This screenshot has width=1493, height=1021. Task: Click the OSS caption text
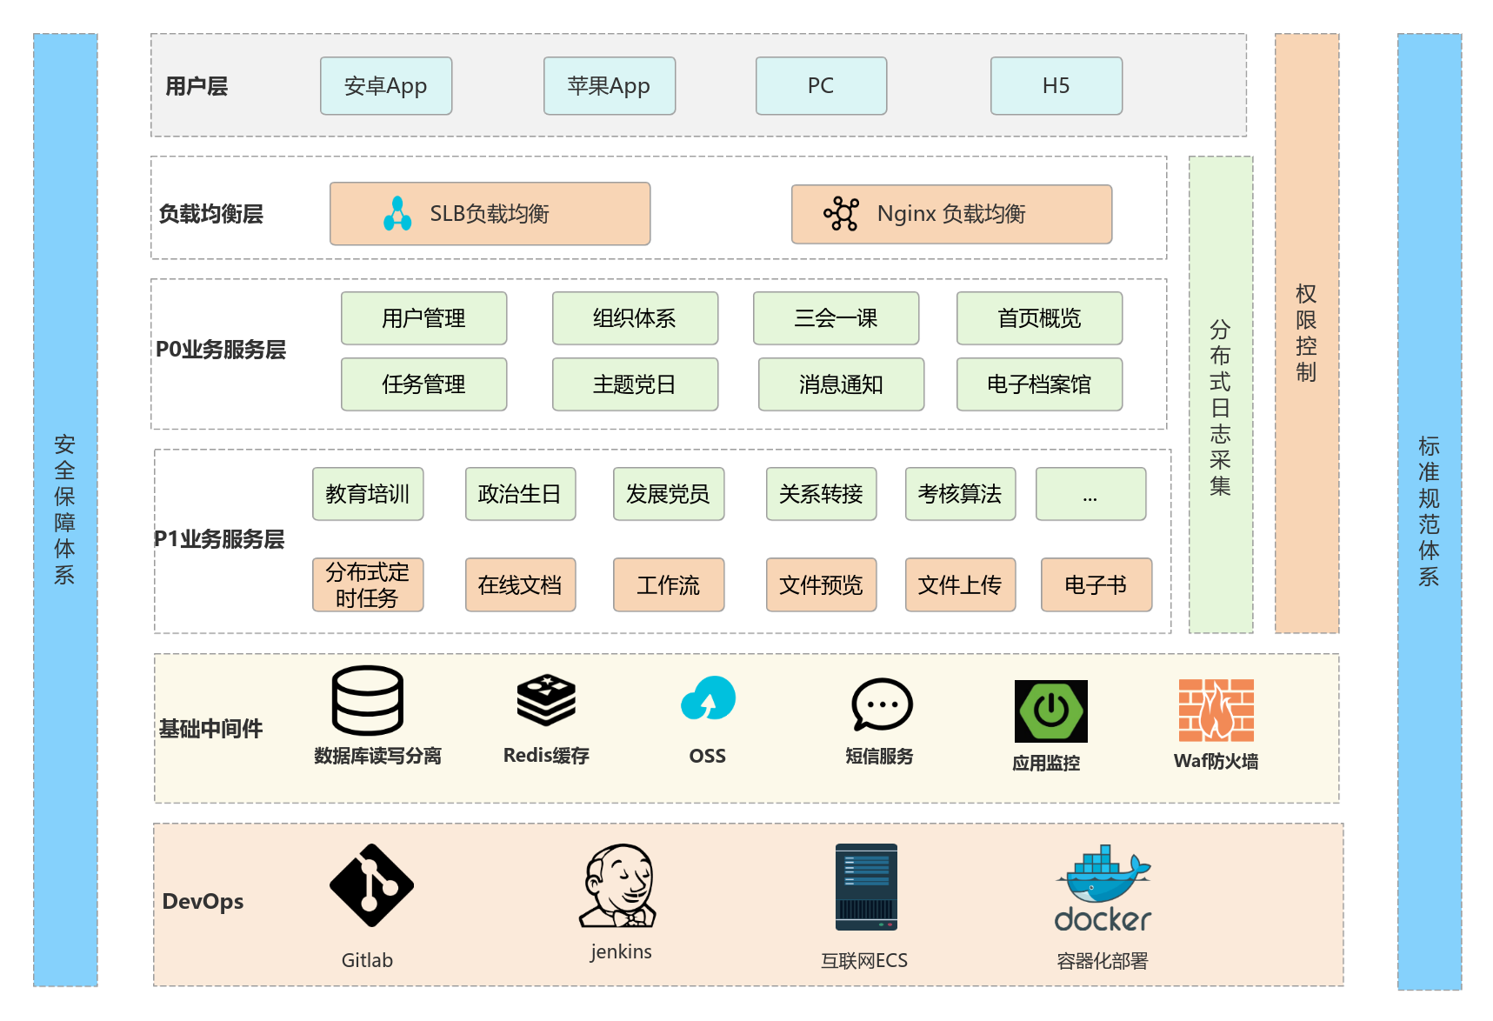[708, 756]
